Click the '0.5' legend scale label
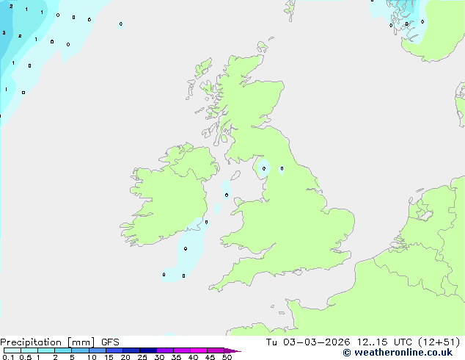 (x=26, y=357)
